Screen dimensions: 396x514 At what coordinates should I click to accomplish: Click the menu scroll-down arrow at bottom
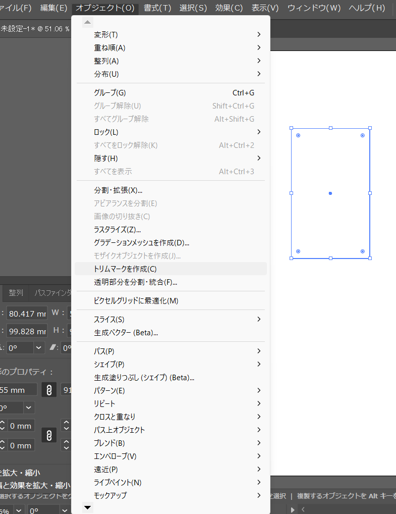[x=88, y=507]
